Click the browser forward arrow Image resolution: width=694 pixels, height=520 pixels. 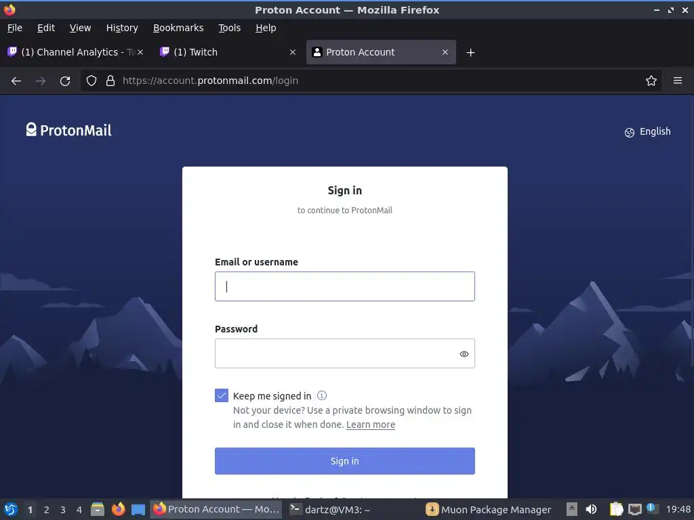coord(40,81)
